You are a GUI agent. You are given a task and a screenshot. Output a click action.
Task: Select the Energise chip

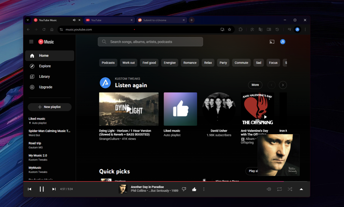click(169, 63)
